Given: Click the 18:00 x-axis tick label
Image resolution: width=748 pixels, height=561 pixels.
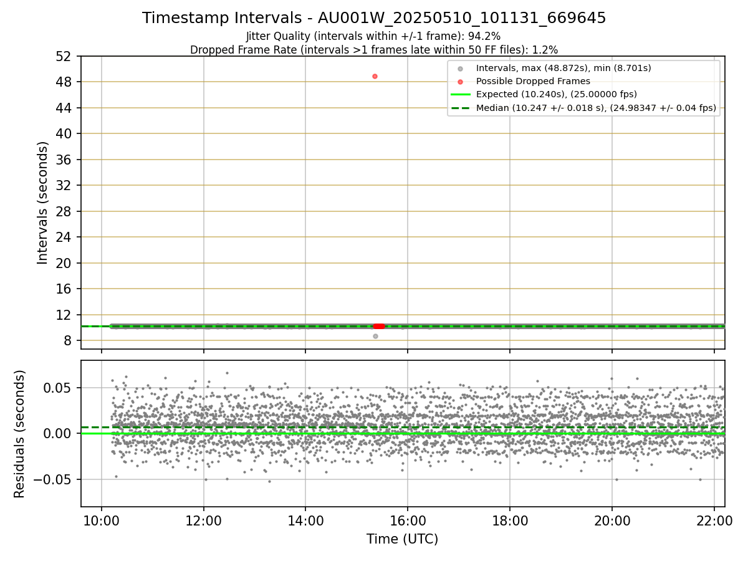Looking at the screenshot, I should point(510,520).
